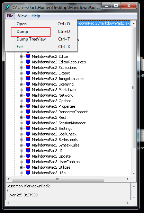The width and height of the screenshot is (144, 213).
Task: Click the MarkdownPad2.UserControls namespace icon
Action: (28, 162)
